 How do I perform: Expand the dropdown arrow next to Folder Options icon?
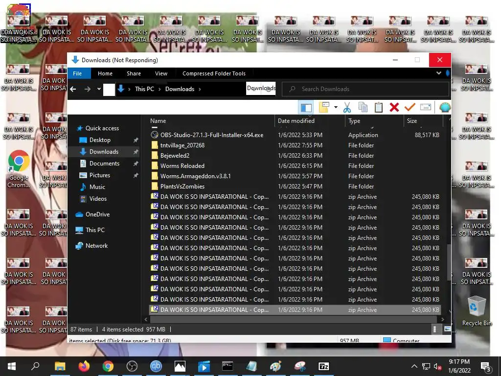tap(336, 107)
